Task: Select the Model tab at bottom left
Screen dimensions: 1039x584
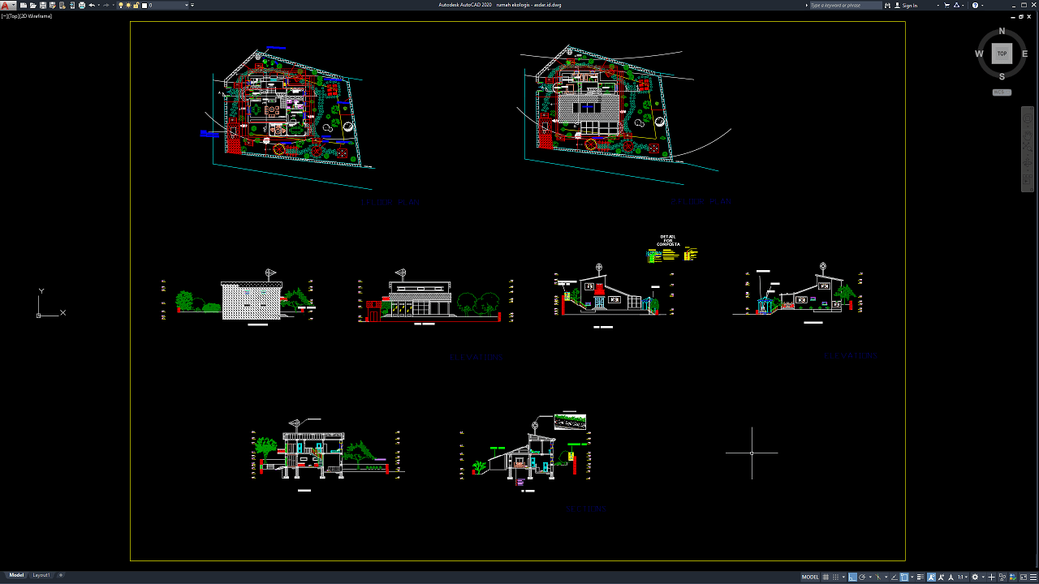Action: click(x=16, y=575)
